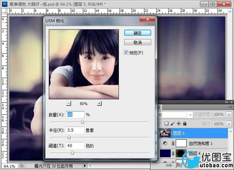Viewport: 234px width, 170px height.
Task: Click the 数量 amount slider handle
Action: (82, 122)
